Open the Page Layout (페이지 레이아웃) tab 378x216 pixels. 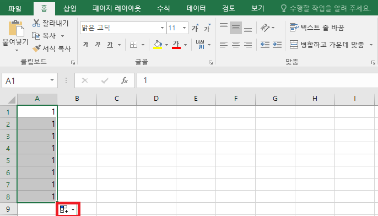117,8
